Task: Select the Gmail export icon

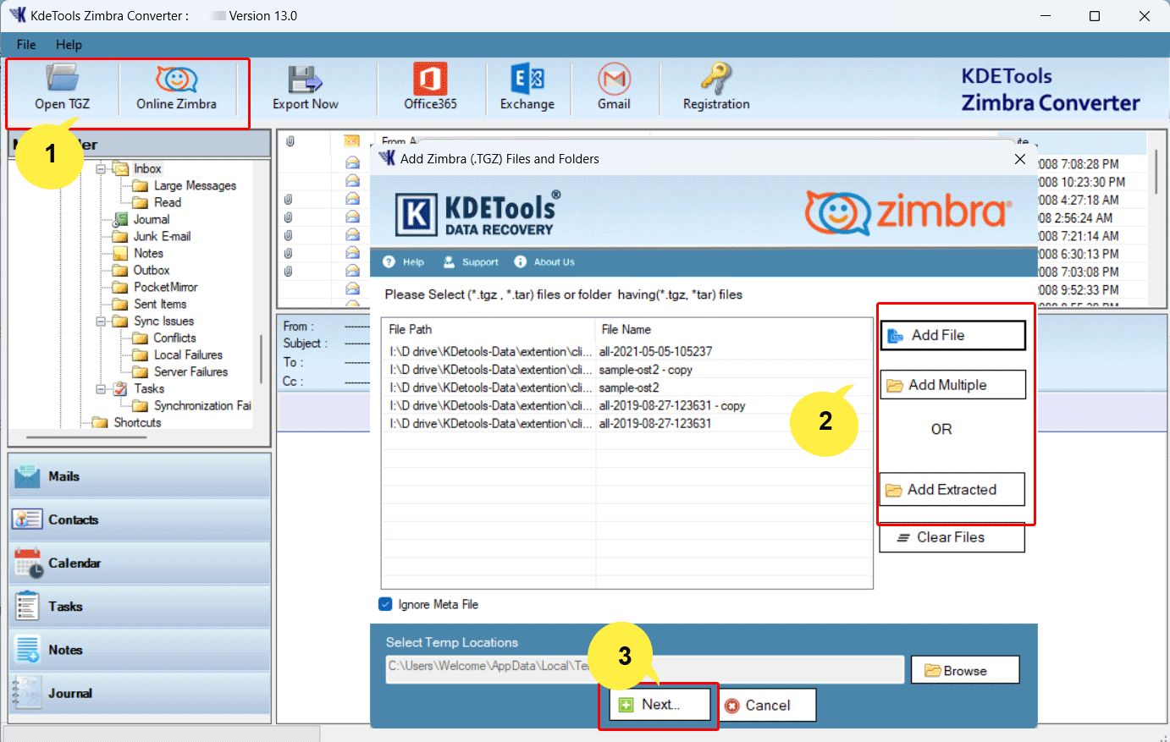Action: [x=614, y=88]
